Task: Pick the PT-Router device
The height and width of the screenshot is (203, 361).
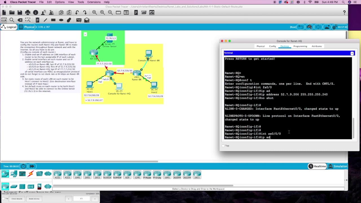Action: (x=147, y=175)
